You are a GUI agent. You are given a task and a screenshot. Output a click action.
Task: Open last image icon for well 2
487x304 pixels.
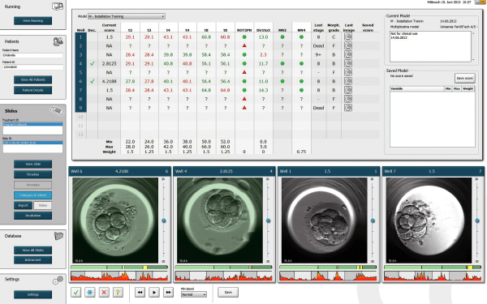point(348,45)
